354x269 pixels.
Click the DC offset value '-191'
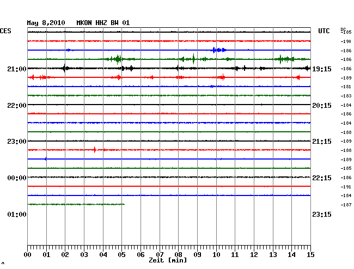tap(346, 187)
